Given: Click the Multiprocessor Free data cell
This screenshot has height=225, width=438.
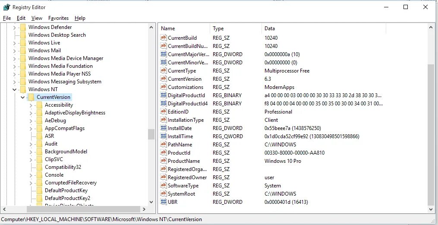Looking at the screenshot, I should 287,71.
